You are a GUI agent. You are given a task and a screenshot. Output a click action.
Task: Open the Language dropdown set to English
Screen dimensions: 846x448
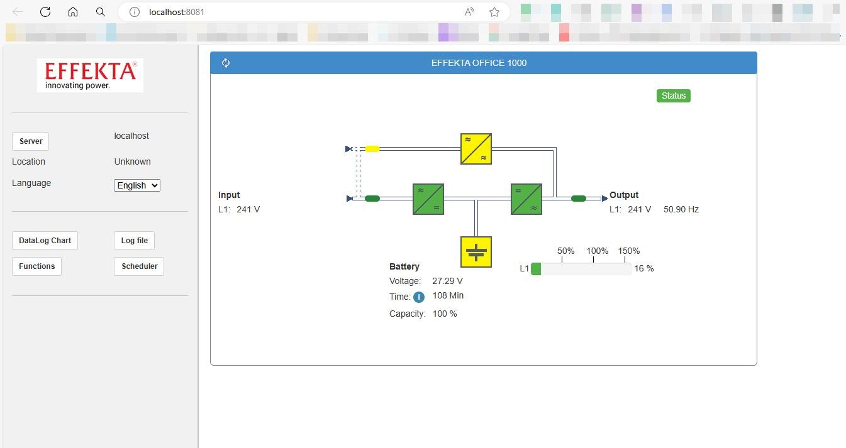coord(137,185)
